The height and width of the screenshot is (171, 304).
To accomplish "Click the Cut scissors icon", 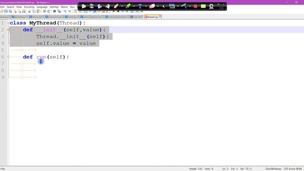I will (29, 11).
